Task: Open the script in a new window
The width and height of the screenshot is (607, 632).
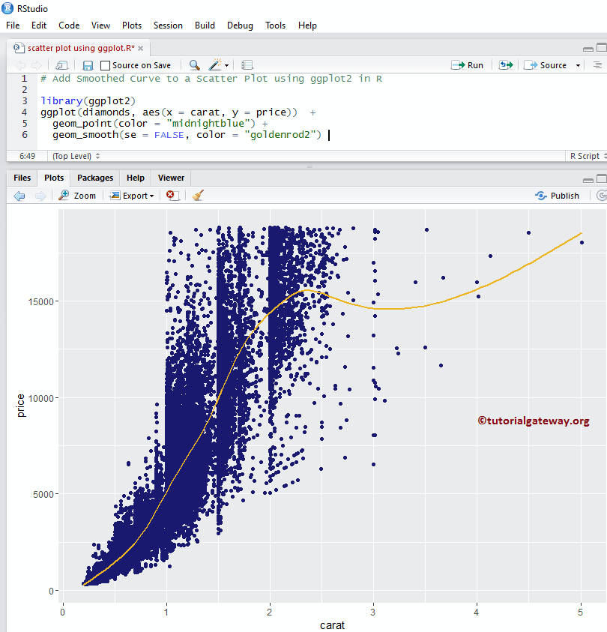Action: [61, 65]
